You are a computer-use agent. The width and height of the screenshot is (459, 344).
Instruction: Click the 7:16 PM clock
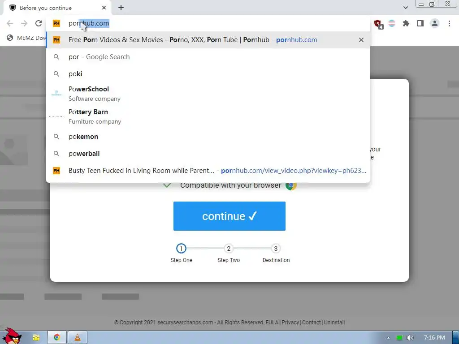point(434,338)
